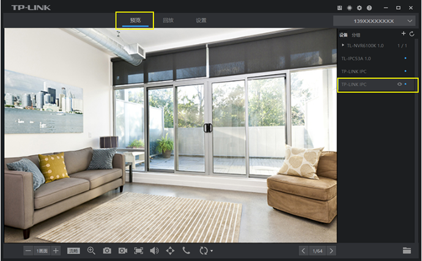Mute the speaker volume icon
The height and width of the screenshot is (261, 422).
click(x=154, y=251)
